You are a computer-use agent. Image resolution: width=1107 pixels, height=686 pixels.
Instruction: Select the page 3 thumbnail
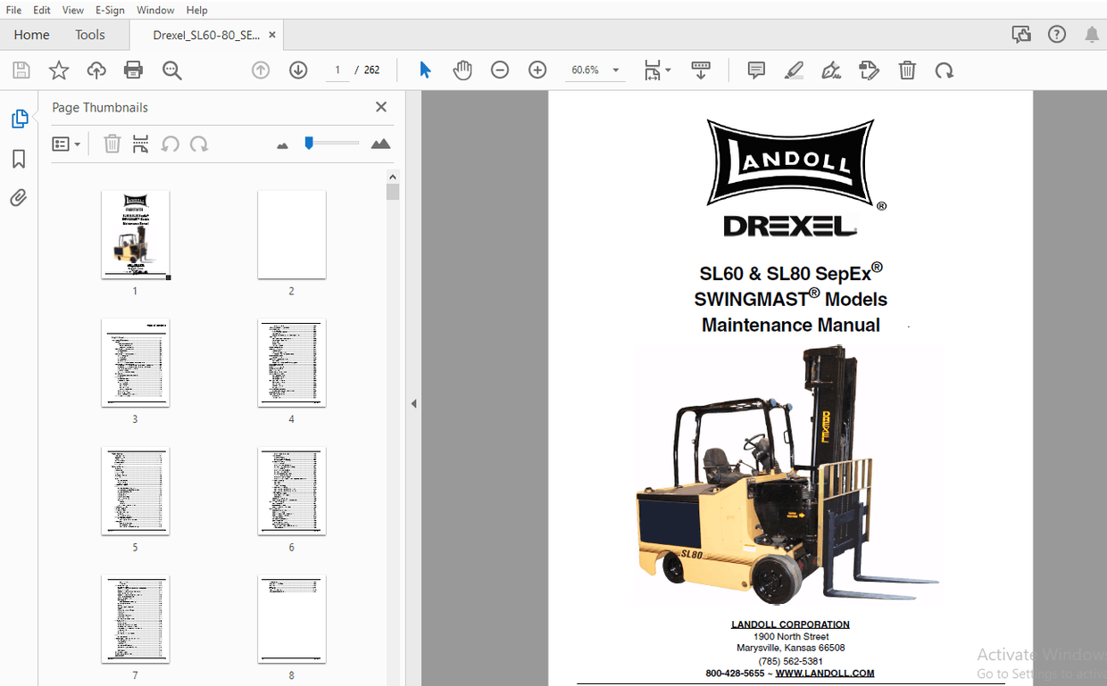136,363
